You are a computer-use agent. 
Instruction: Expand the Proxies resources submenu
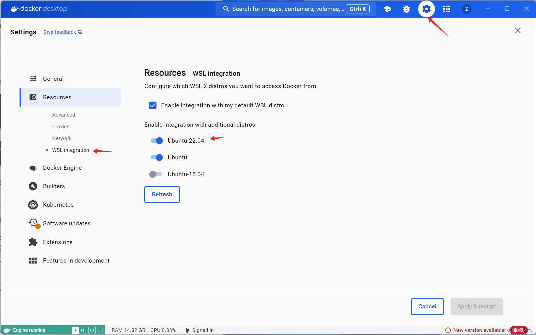point(60,126)
